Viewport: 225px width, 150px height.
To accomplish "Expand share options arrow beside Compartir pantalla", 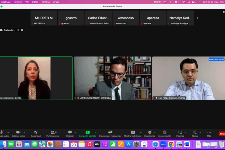I will coord(95,132).
